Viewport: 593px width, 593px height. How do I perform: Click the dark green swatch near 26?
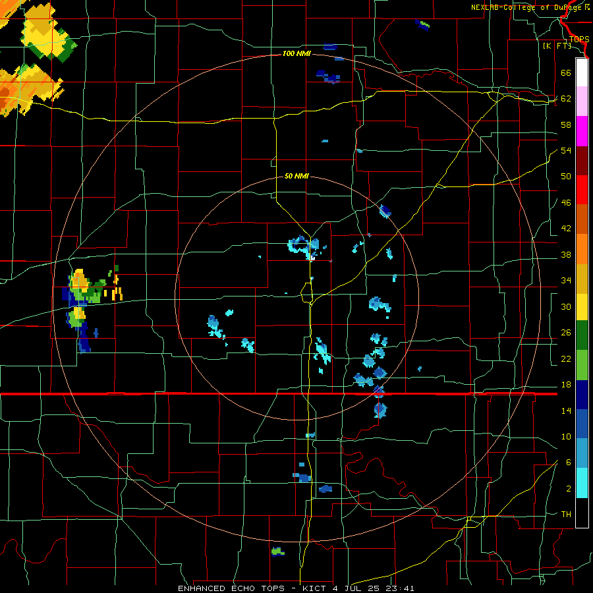coord(582,335)
